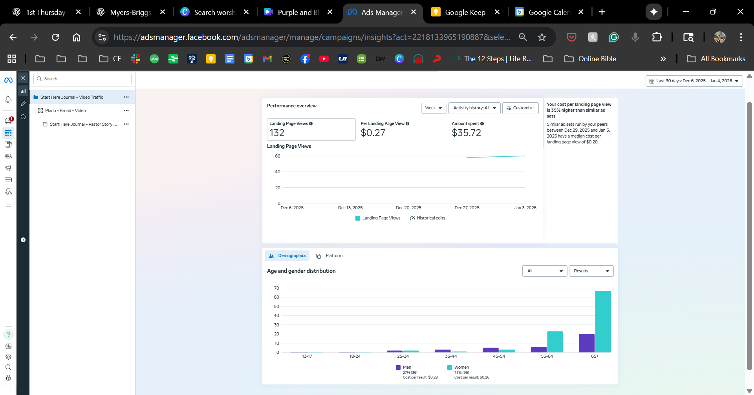Toggle Landing Page Views legend series
Screen dimensions: 754x395
tap(378, 218)
